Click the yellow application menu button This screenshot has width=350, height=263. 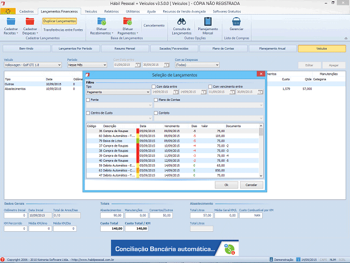tap(8, 11)
